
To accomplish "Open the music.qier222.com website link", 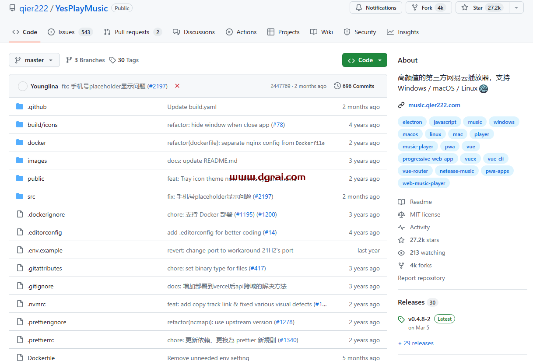I will point(434,105).
